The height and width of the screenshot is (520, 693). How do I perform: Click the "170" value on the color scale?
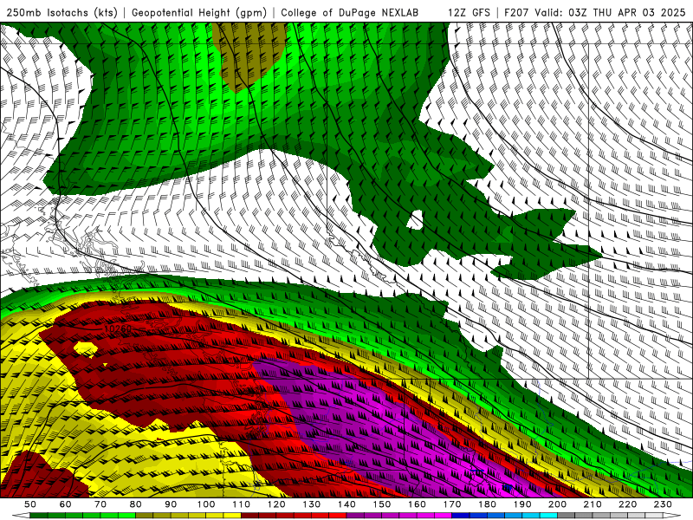click(452, 504)
